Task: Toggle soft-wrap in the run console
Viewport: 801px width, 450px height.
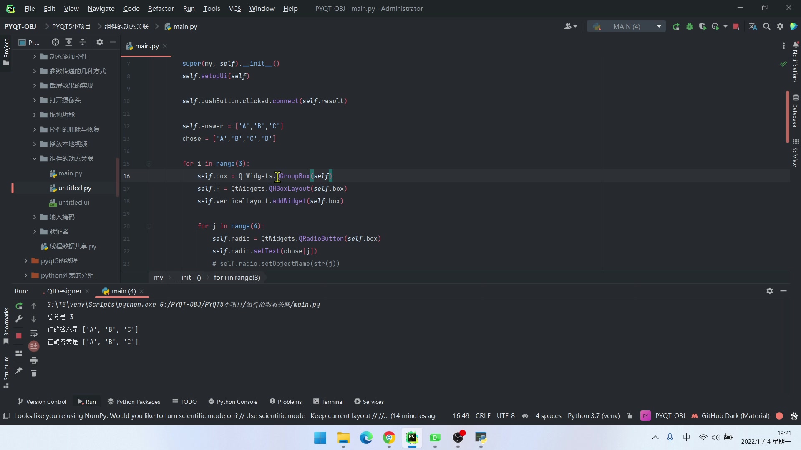Action: coord(34,333)
